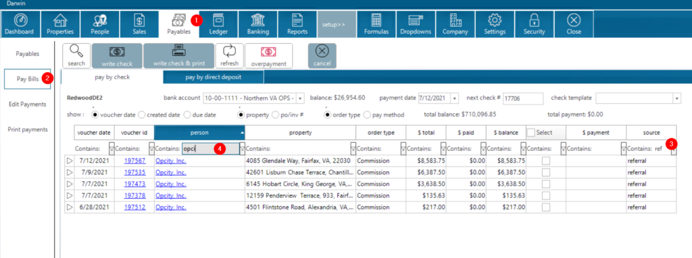Open the payment date dropdown
Screen dimensions: 692x258
pos(455,98)
